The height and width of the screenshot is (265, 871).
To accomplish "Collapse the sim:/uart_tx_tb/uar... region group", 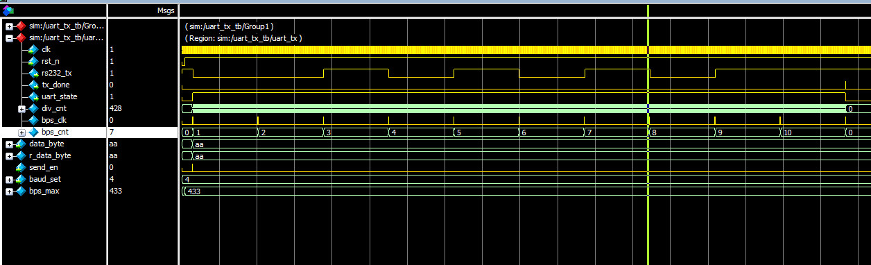I will (9, 38).
